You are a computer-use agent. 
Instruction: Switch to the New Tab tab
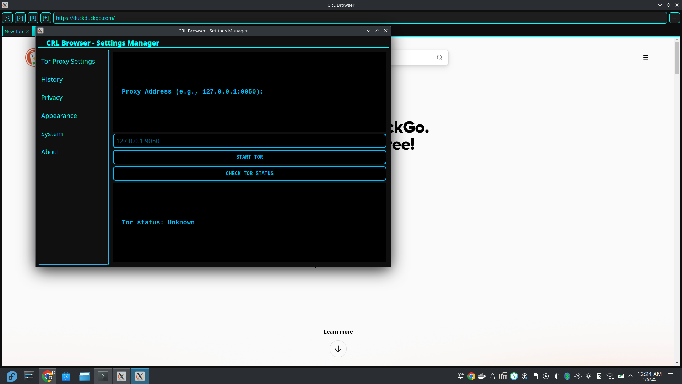14,31
